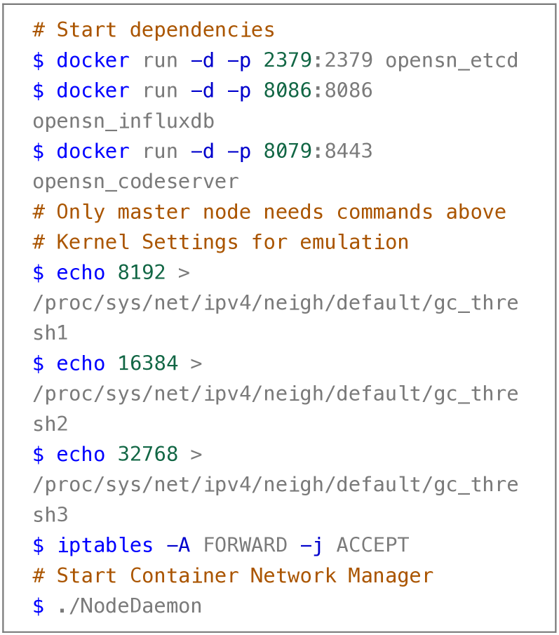Click the "sh3" wrapped path ending

[x=50, y=515]
